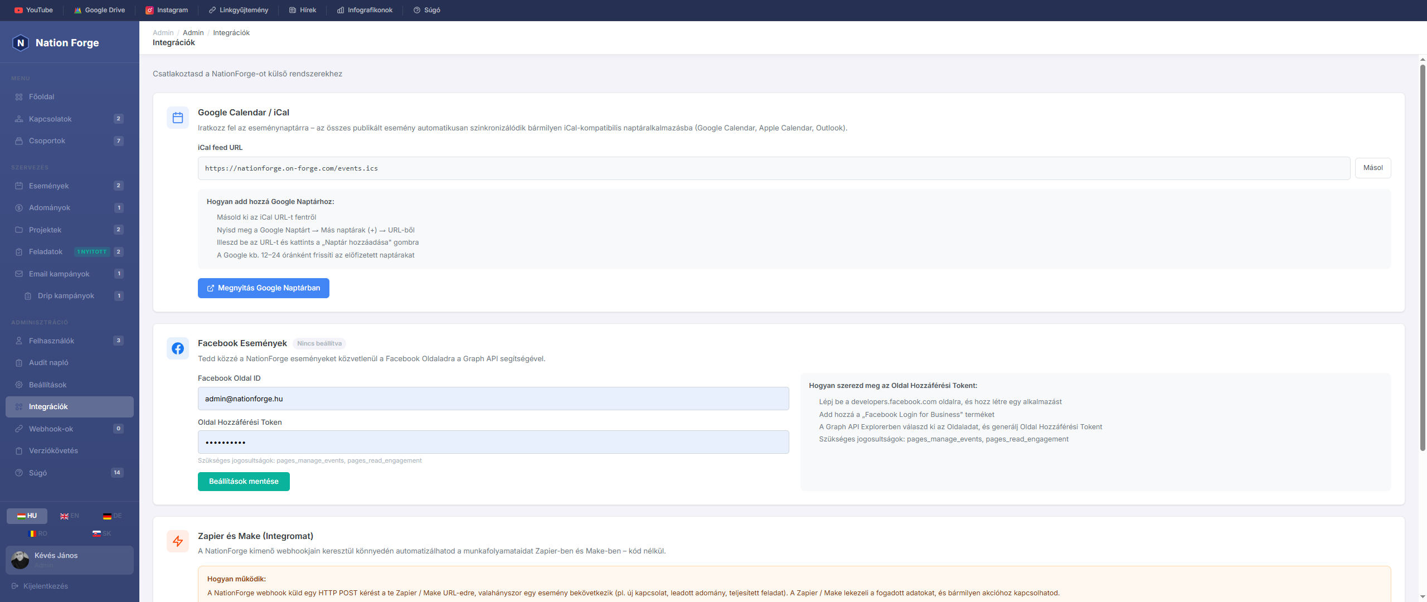Click the sidebar Súgó question mark icon
This screenshot has width=1427, height=602.
pyautogui.click(x=19, y=473)
